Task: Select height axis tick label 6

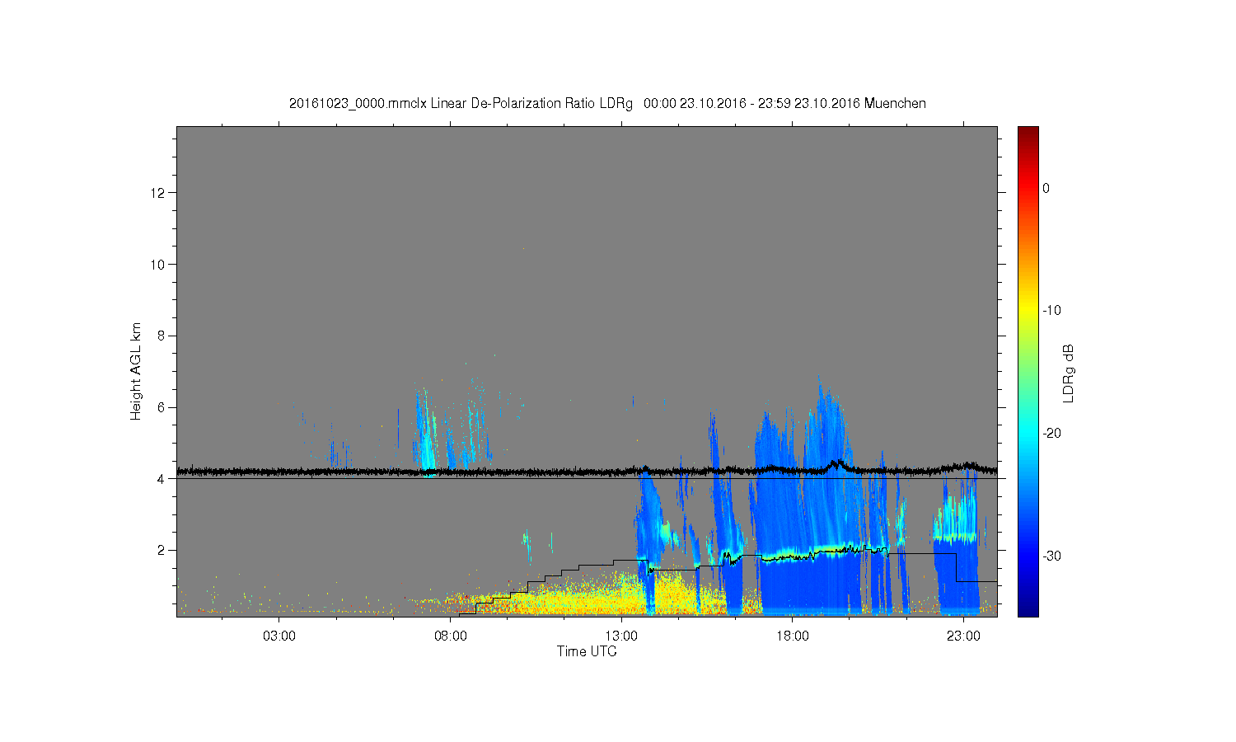Action: coord(162,407)
